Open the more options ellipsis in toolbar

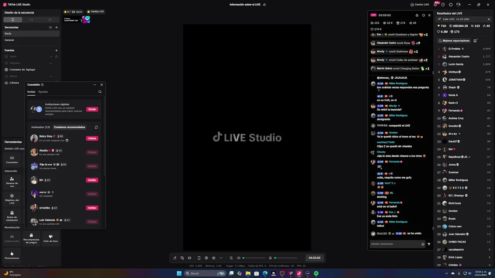coord(221,258)
